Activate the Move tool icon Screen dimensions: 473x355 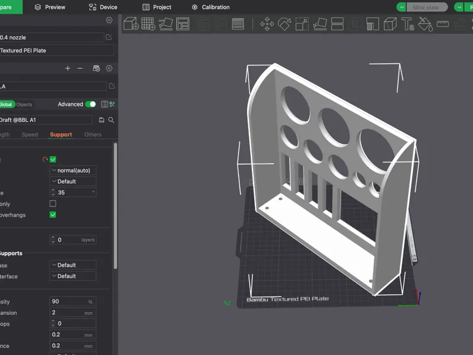pos(267,24)
